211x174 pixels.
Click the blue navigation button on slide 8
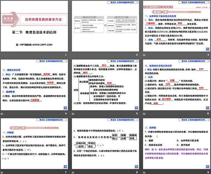point(135,166)
